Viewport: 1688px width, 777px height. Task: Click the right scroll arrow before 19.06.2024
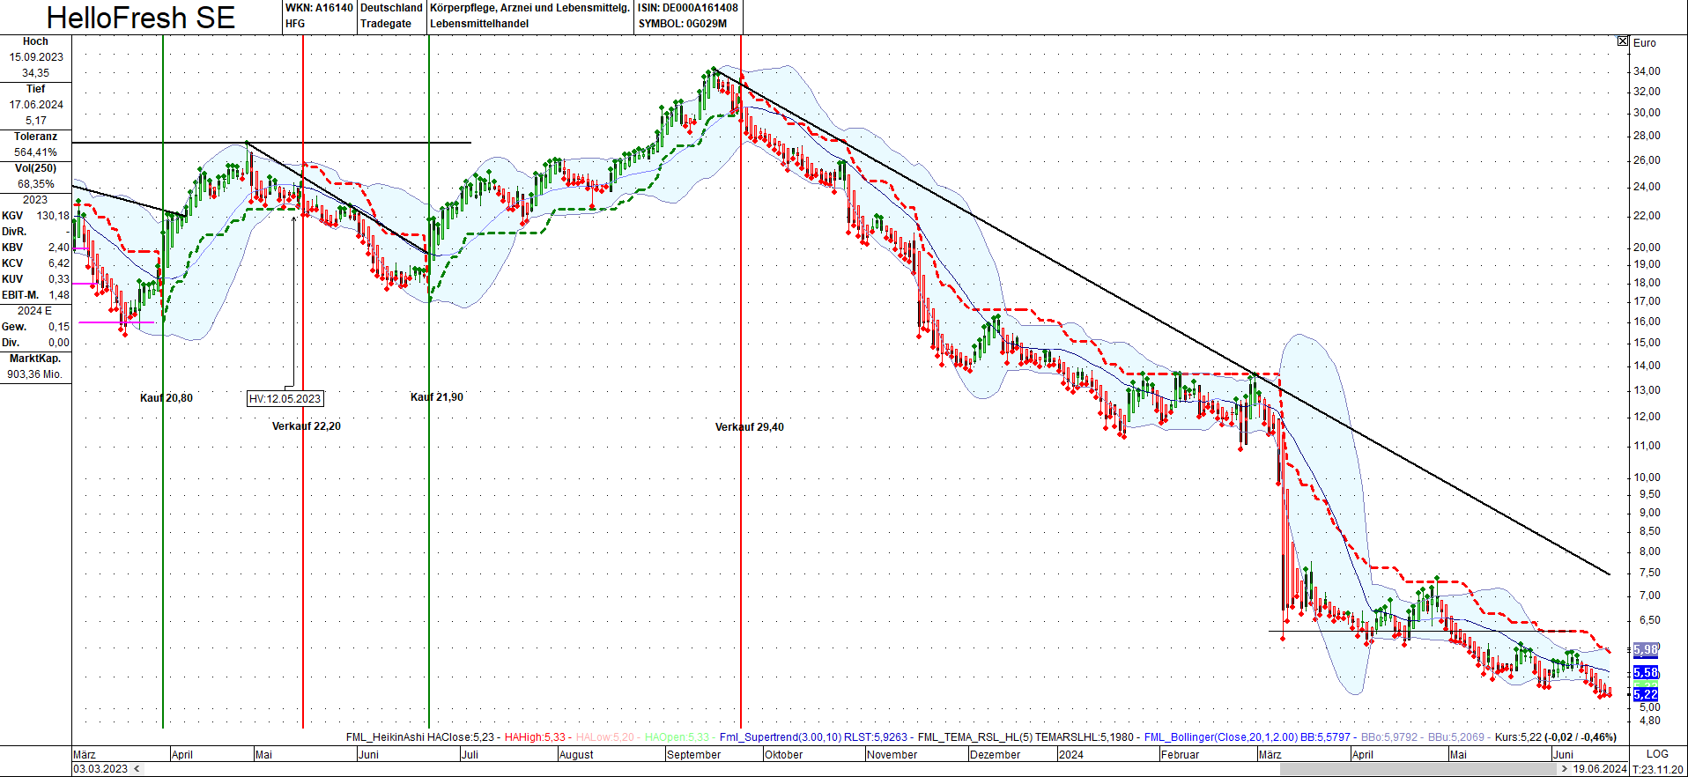coord(1565,769)
